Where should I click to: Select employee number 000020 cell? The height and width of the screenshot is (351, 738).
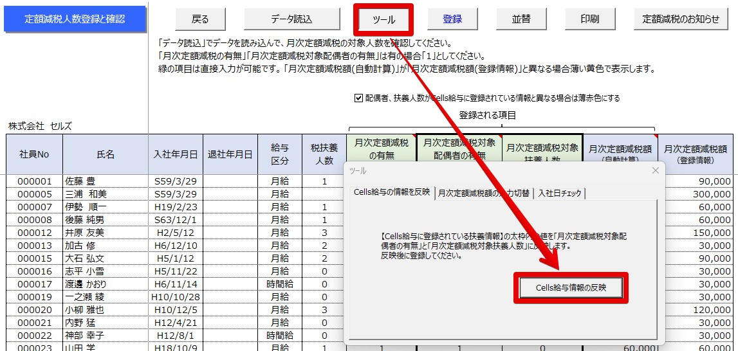tap(34, 310)
